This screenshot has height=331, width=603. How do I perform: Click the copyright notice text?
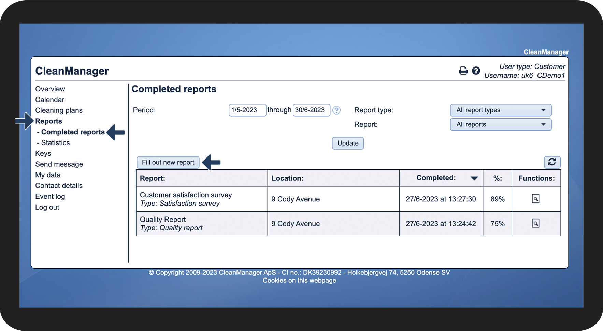(299, 272)
